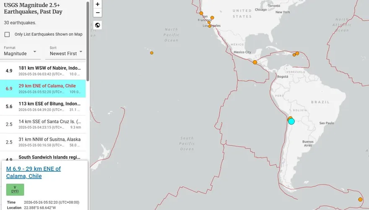Select the highlighted 6.9 Calama list entry
The image size is (369, 210).
pyautogui.click(x=43, y=89)
